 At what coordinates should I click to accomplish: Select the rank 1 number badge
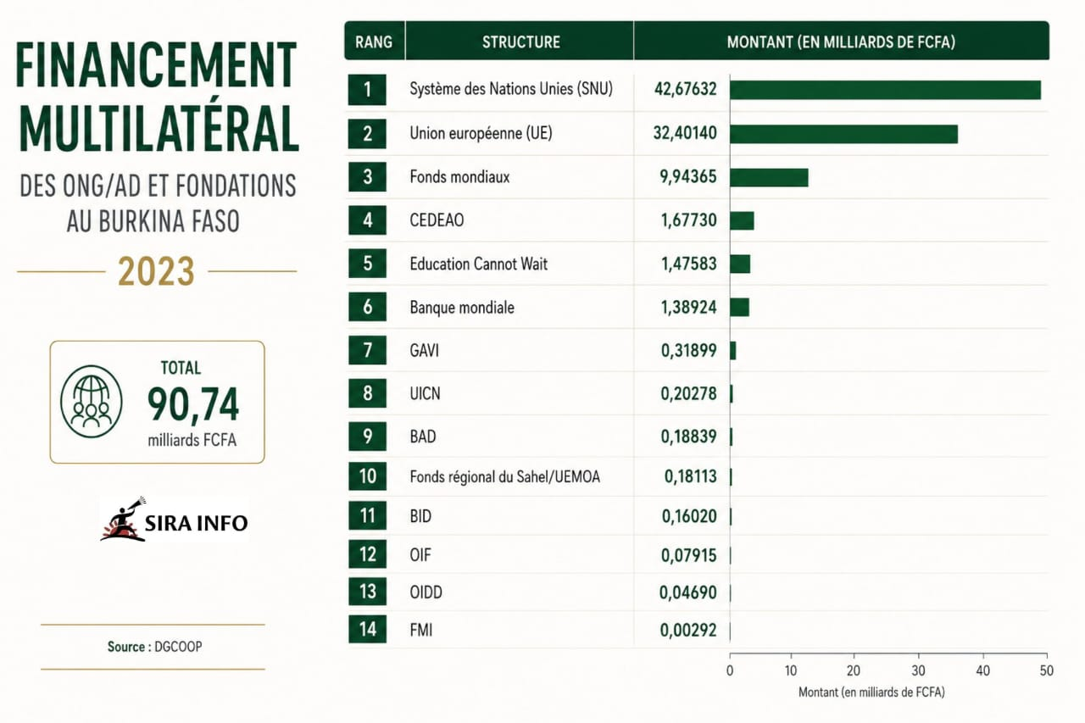coord(368,90)
